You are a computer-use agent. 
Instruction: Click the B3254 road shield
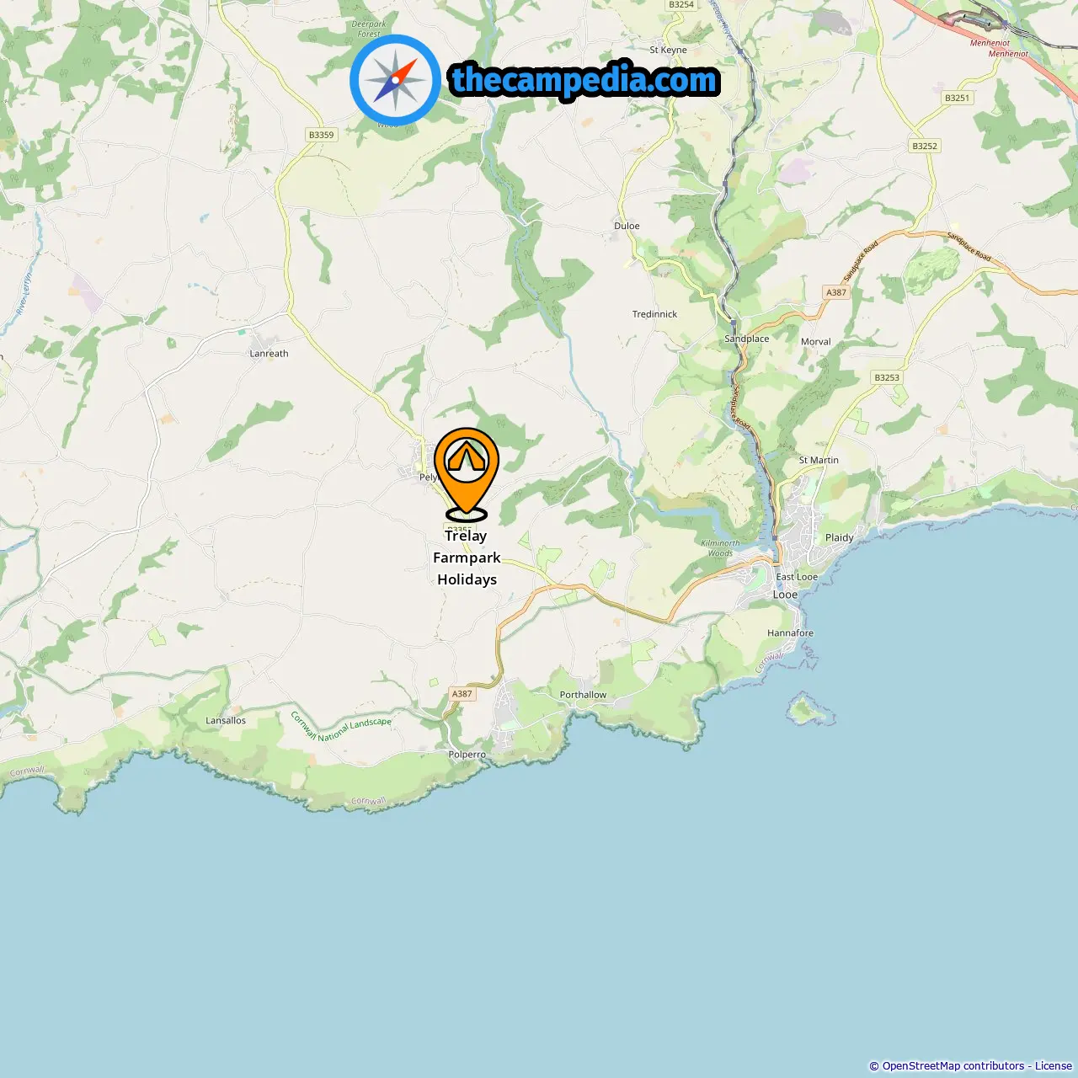[x=681, y=5]
